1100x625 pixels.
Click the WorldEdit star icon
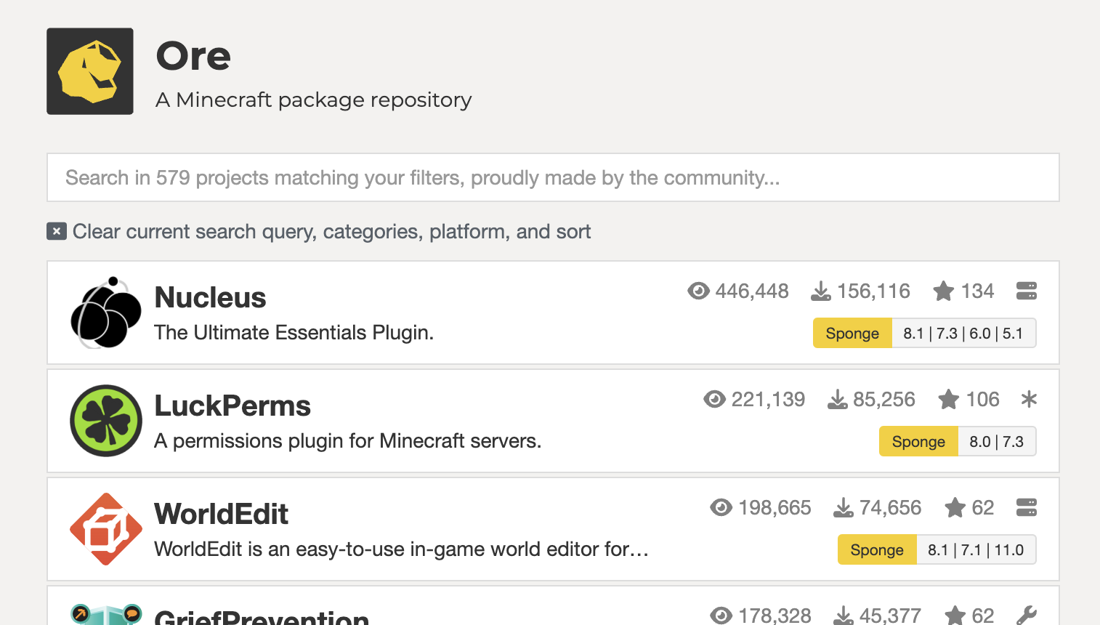pyautogui.click(x=955, y=508)
